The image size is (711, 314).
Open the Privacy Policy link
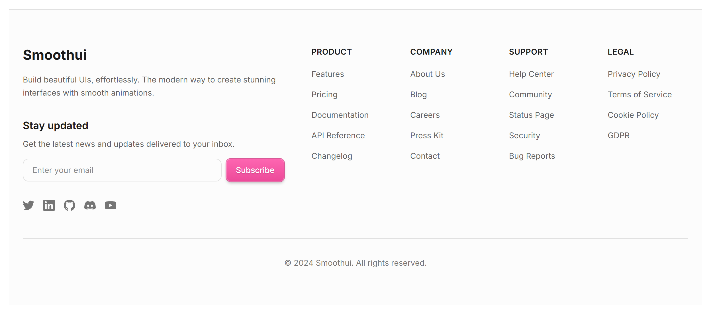point(634,74)
